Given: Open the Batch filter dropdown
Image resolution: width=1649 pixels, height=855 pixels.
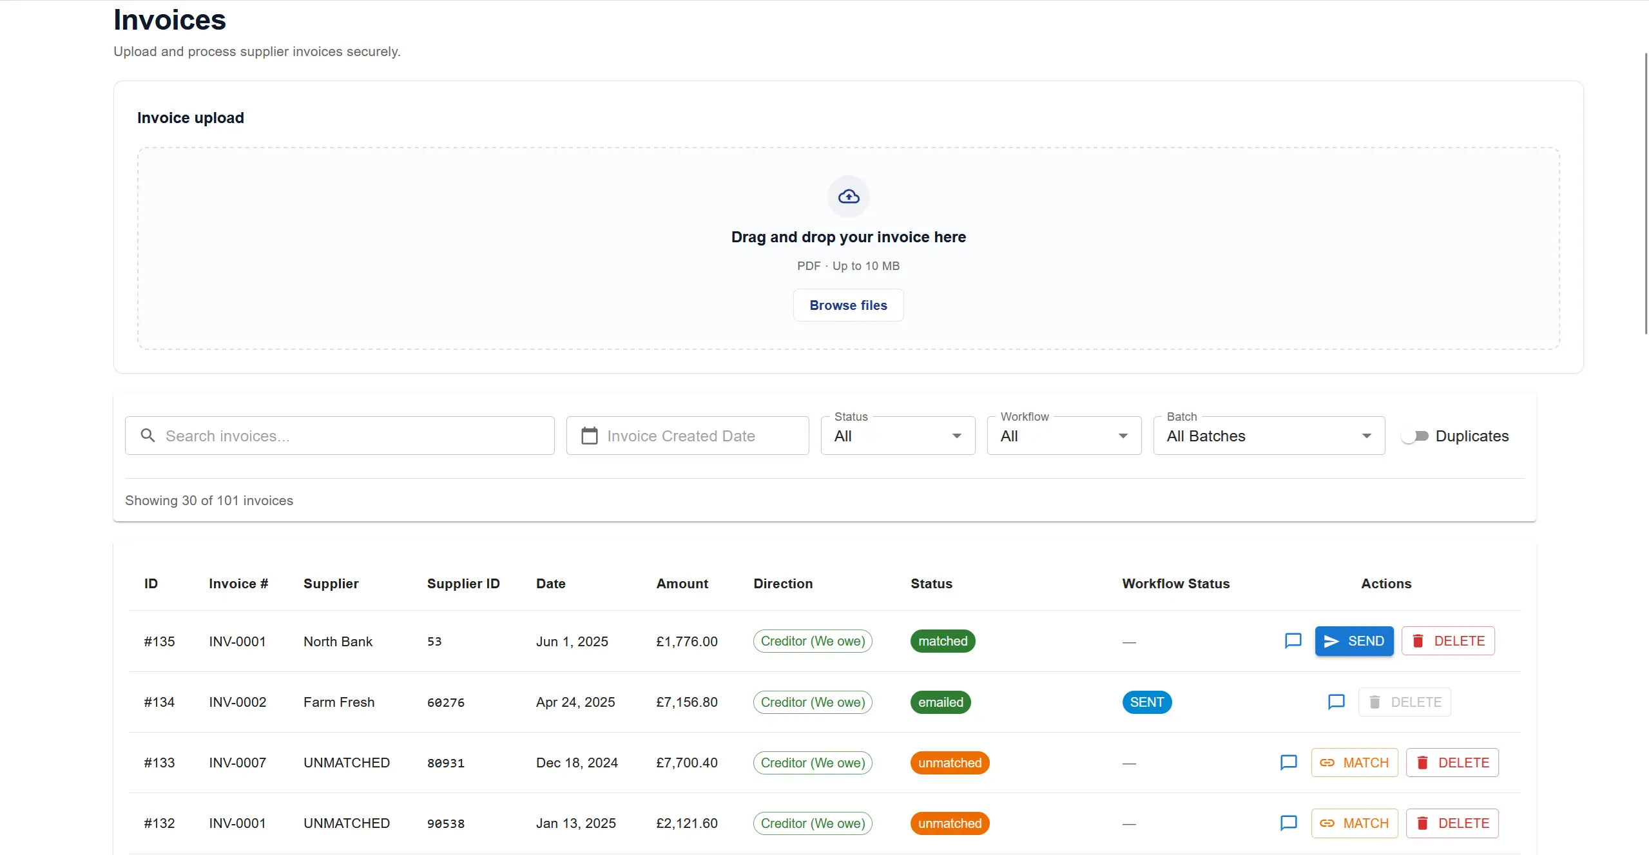Looking at the screenshot, I should (1269, 436).
